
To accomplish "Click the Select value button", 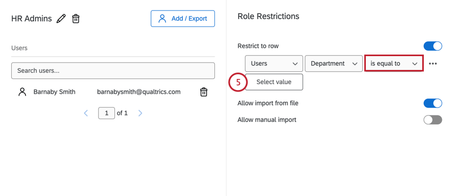I will [274, 82].
